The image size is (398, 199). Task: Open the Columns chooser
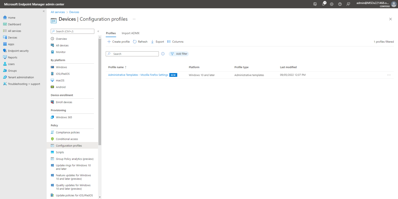175,42
